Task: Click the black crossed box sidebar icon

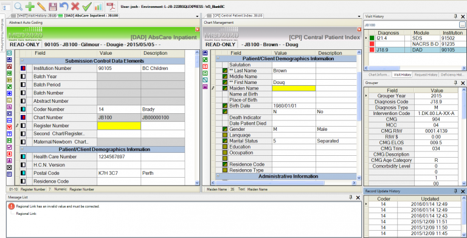Action: coord(9,167)
